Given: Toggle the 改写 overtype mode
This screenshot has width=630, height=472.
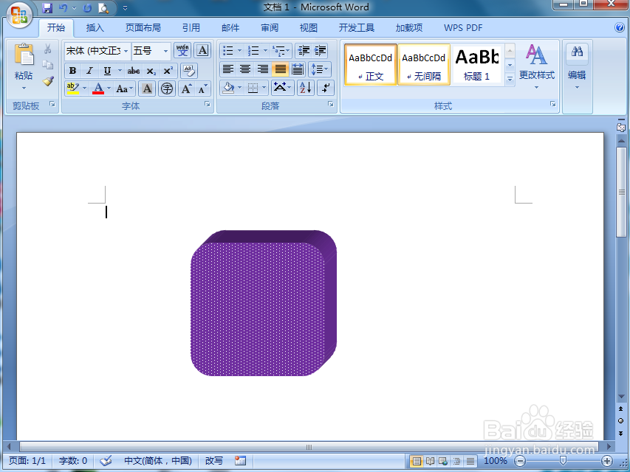Looking at the screenshot, I should [213, 460].
